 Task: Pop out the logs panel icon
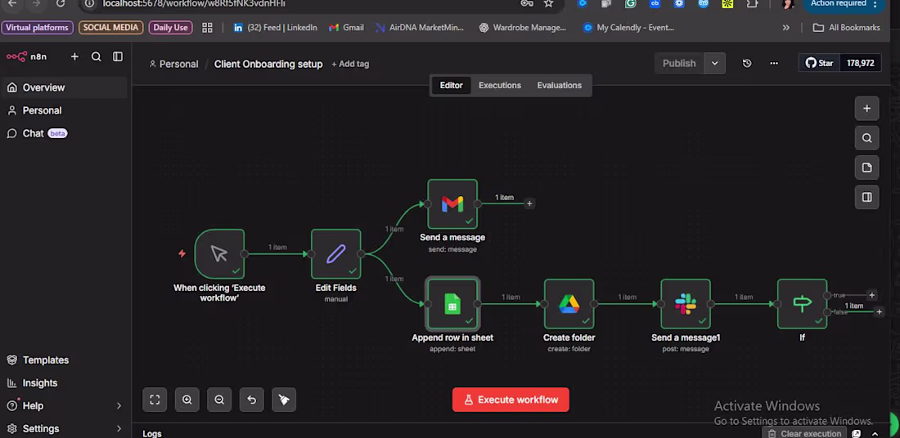point(857,434)
